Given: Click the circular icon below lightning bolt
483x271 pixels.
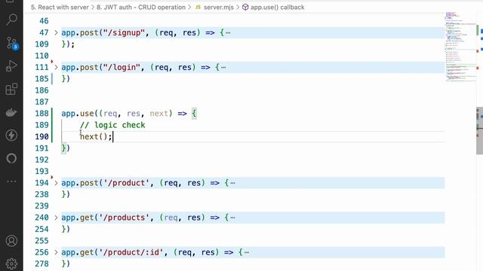Looking at the screenshot, I should point(11,158).
